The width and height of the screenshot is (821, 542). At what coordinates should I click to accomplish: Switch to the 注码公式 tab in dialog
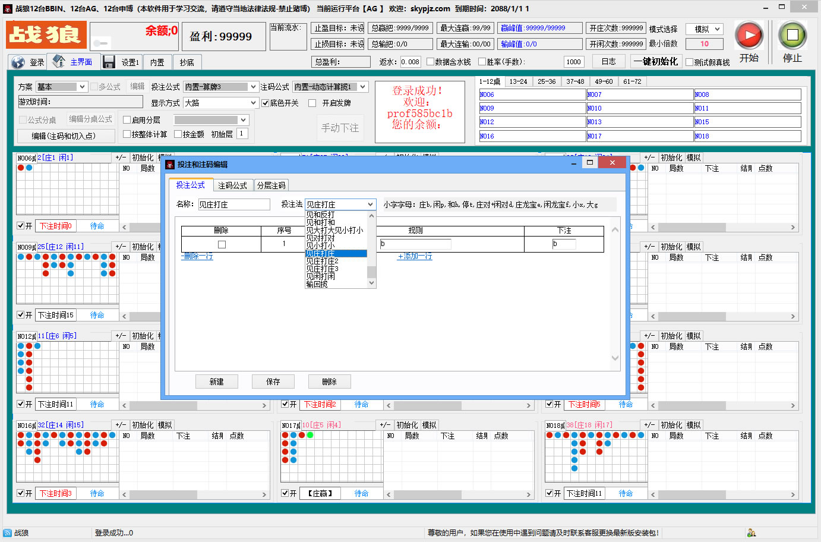pos(233,185)
